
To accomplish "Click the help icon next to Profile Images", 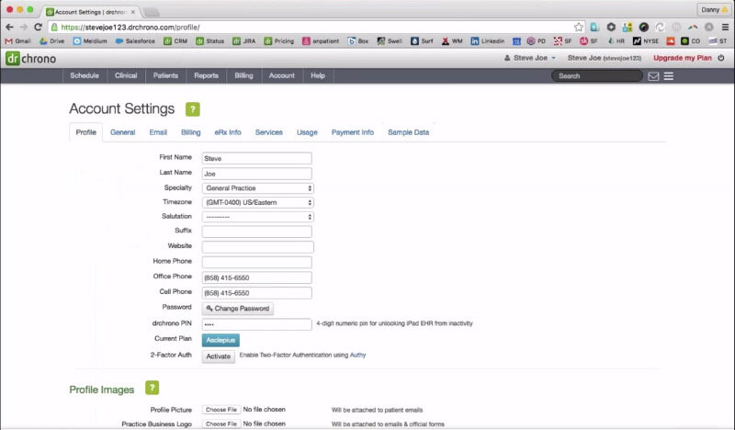I will (x=153, y=389).
